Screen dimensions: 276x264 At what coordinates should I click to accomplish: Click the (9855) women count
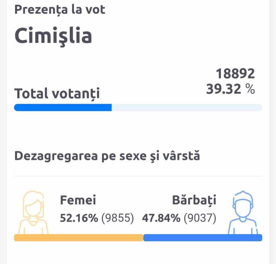(x=118, y=218)
